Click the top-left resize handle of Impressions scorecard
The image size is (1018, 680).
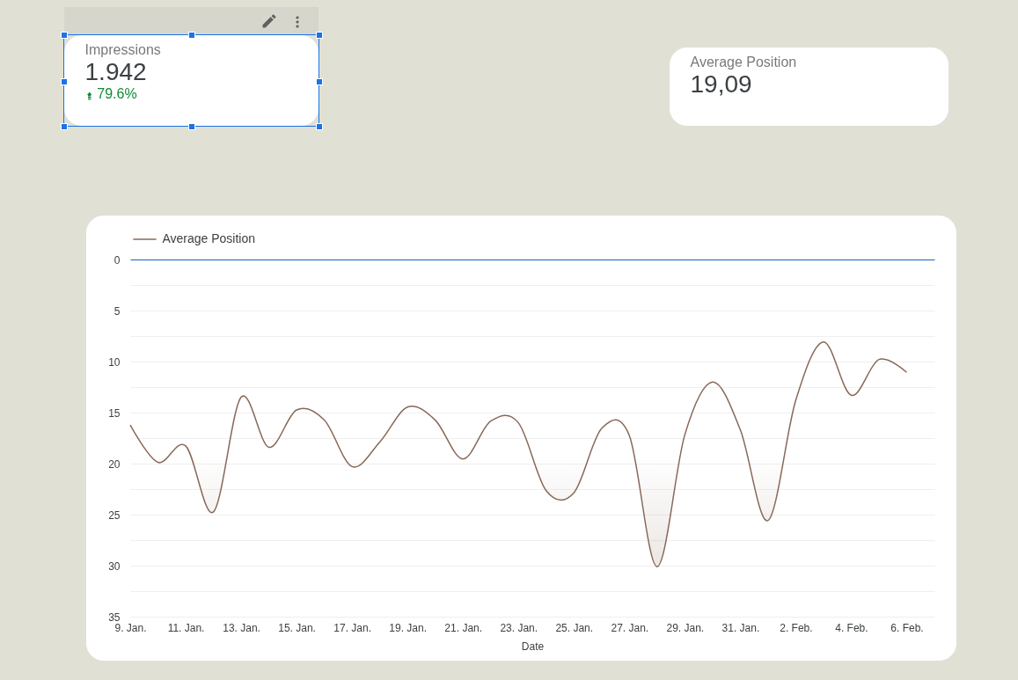64,35
